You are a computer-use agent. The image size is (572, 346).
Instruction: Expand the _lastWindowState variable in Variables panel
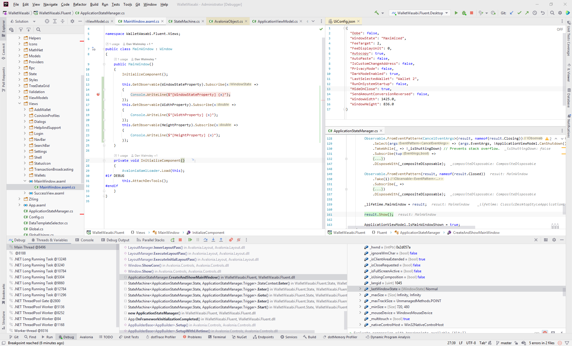pyautogui.click(x=360, y=289)
